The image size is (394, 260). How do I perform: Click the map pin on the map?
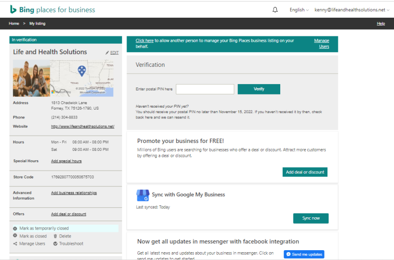[82, 71]
